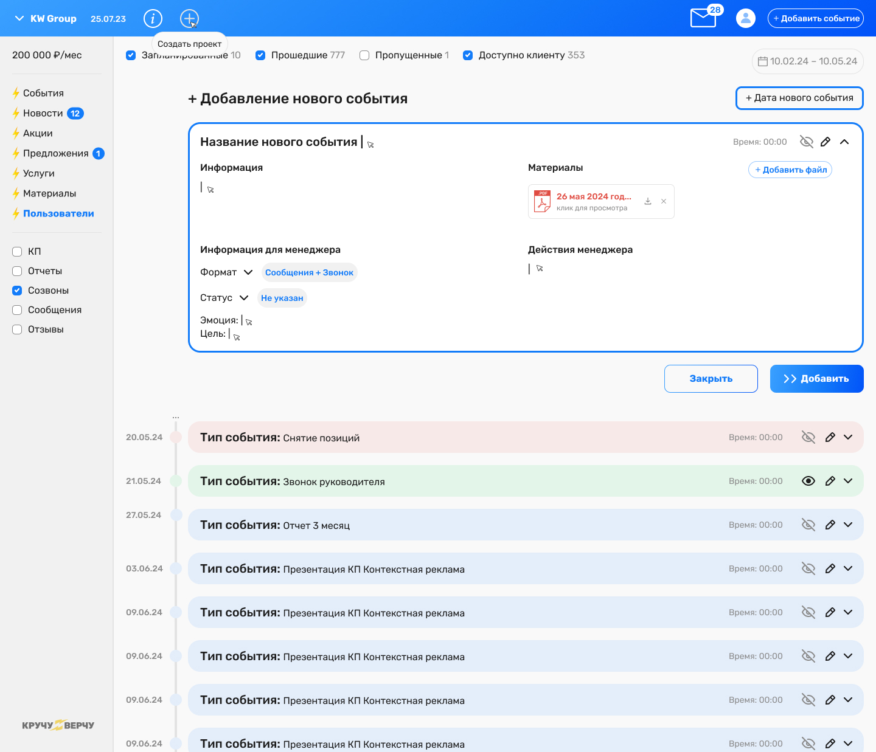Click the red PDF file icon
This screenshot has width=876, height=752.
tap(542, 201)
